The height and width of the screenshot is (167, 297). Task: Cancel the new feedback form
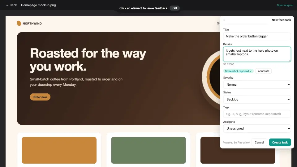pos(259,142)
